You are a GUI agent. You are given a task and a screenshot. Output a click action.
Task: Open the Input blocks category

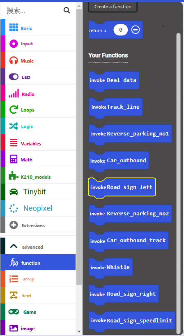click(38, 44)
